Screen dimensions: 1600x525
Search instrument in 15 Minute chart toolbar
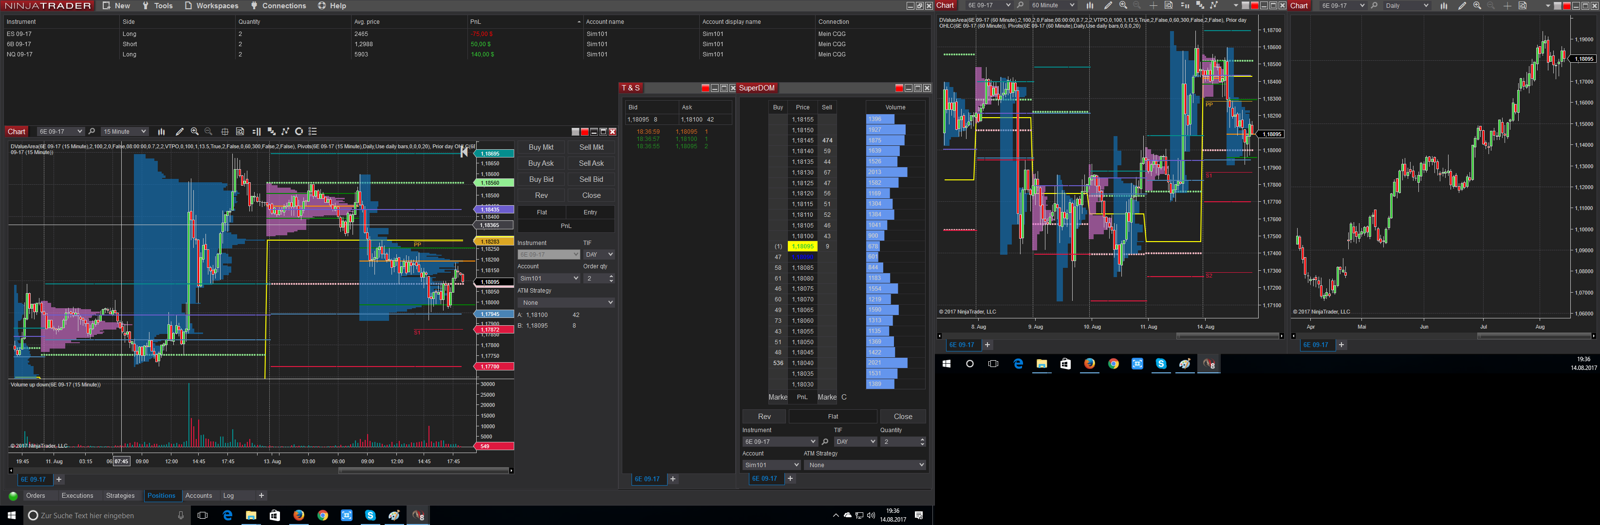coord(92,131)
